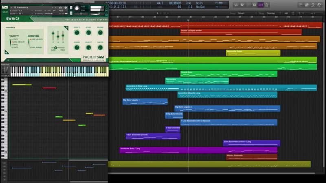Turn the Speed knob

point(77,33)
